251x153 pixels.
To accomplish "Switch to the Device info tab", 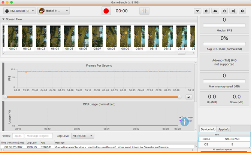I will click(x=208, y=129).
